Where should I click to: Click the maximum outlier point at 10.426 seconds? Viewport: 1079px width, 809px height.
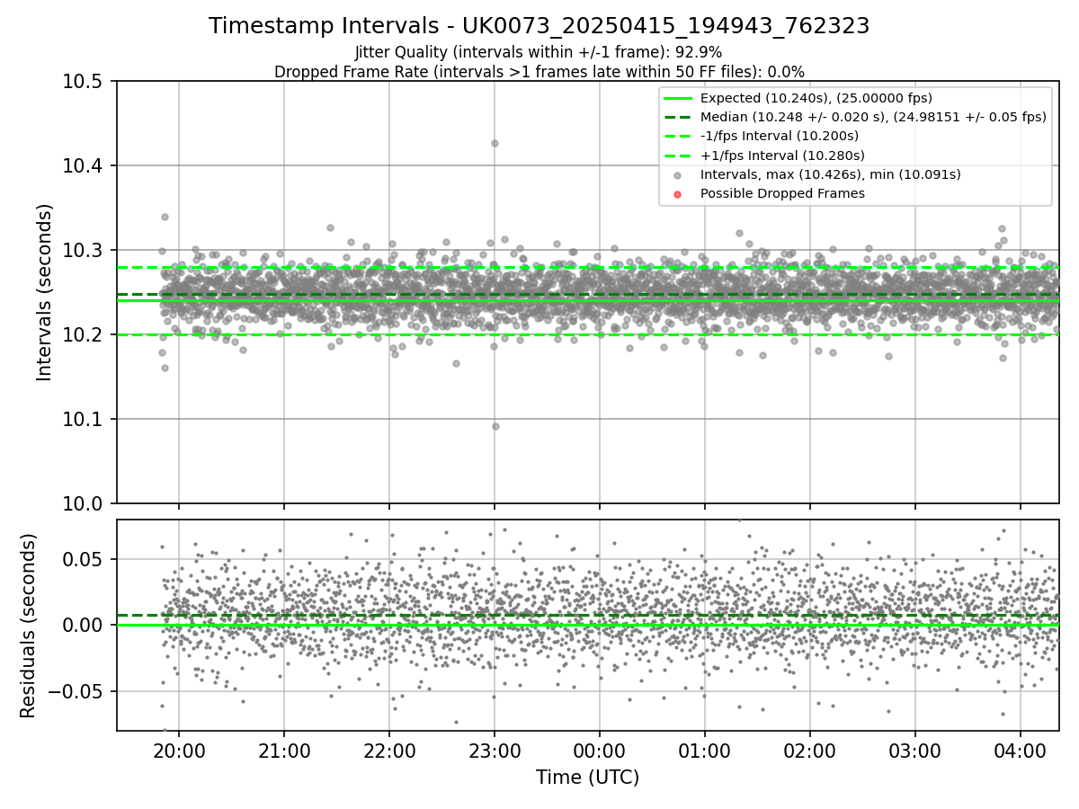[495, 143]
